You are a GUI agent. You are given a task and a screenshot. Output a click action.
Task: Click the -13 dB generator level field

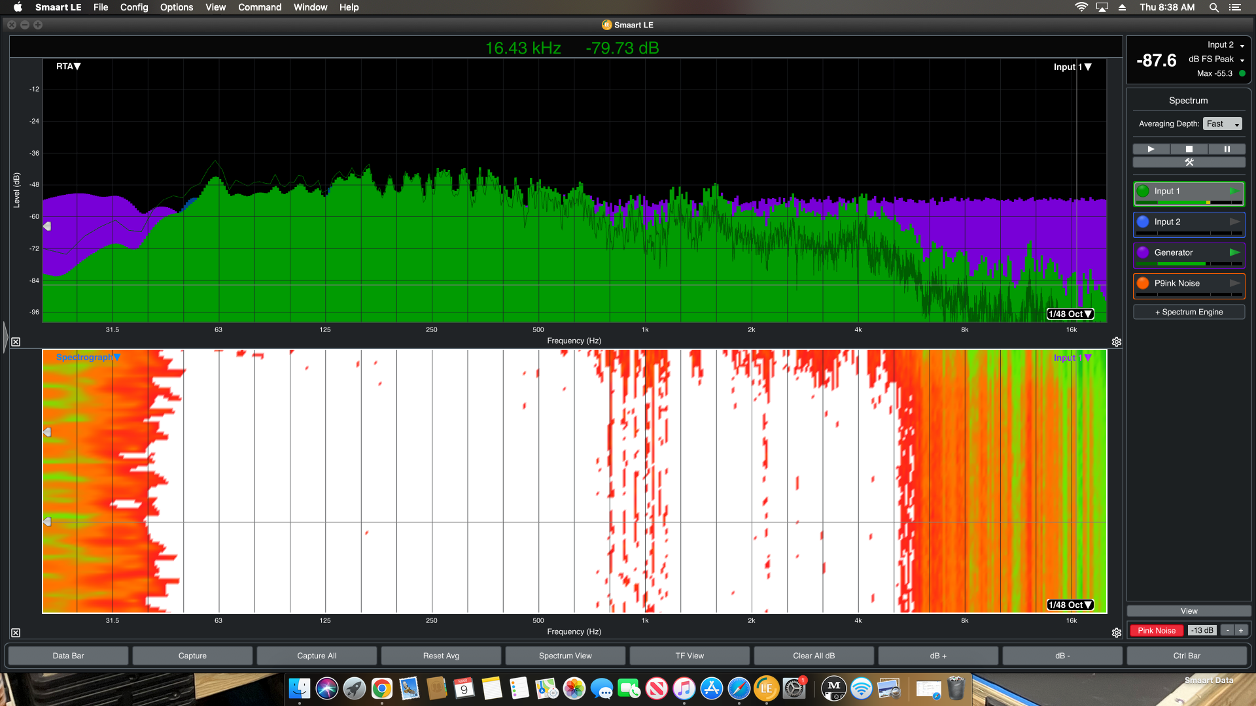pos(1202,630)
